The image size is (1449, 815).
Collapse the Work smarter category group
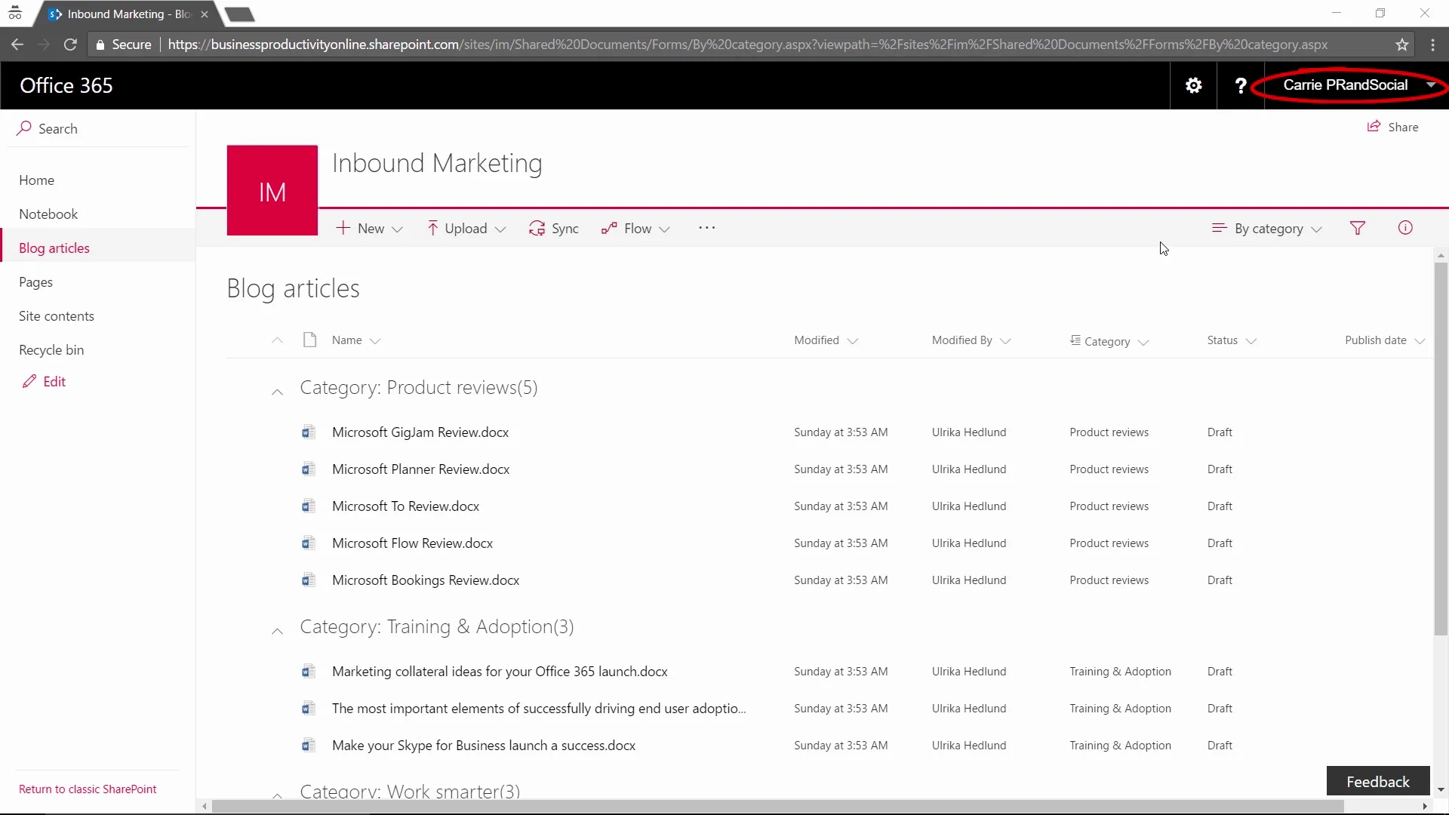[278, 795]
